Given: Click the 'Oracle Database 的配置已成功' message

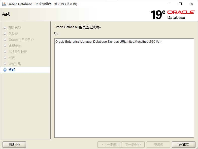Looking at the screenshot, I should pyautogui.click(x=78, y=27).
